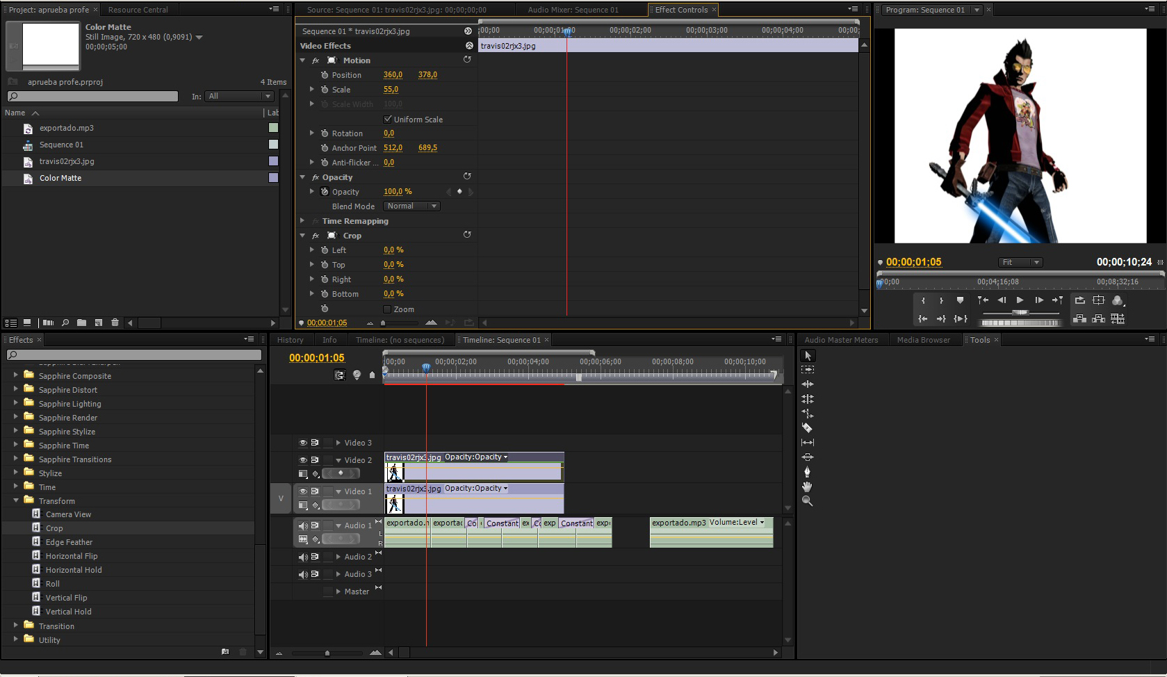1167x677 pixels.
Task: Switch to Audio Master Meters tab
Action: (x=842, y=340)
